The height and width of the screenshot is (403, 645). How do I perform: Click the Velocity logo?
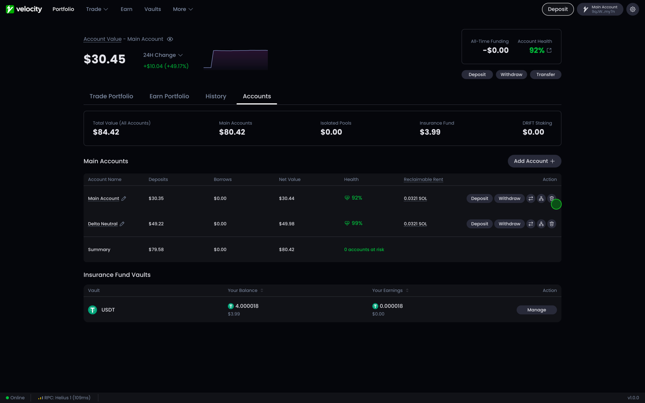(x=24, y=9)
